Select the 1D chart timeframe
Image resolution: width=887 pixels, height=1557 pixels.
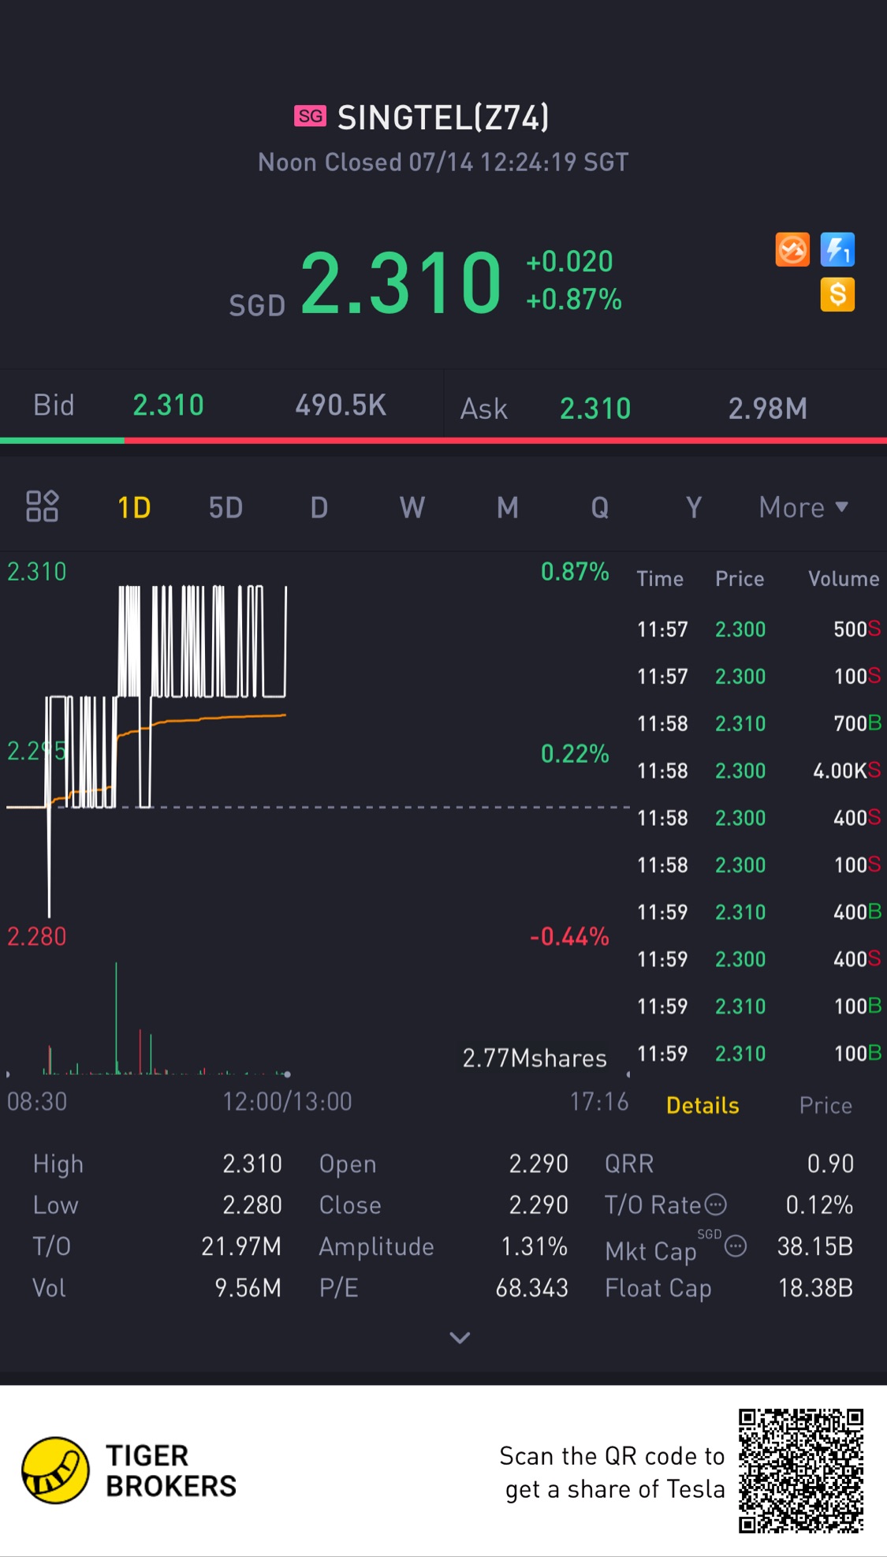pyautogui.click(x=134, y=507)
